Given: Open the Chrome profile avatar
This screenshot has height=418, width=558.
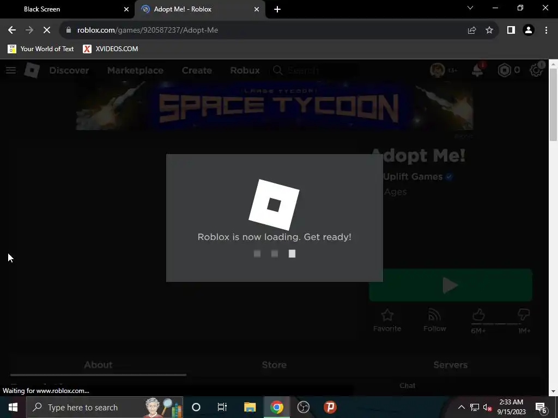Looking at the screenshot, I should pos(529,30).
